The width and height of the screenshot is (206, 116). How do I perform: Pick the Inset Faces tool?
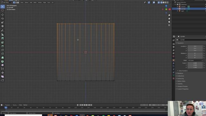pos(3,43)
